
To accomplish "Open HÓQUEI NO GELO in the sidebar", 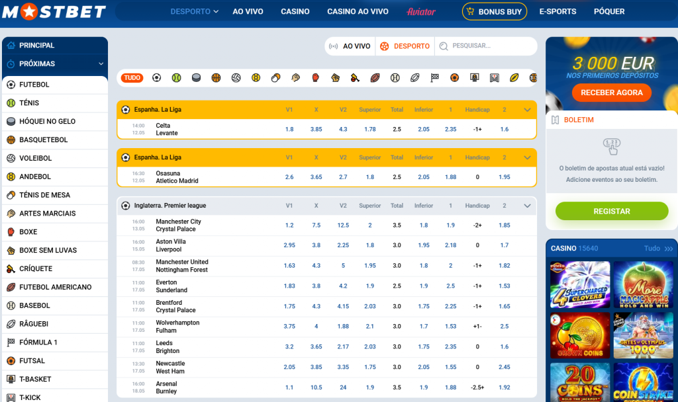I will pyautogui.click(x=55, y=122).
